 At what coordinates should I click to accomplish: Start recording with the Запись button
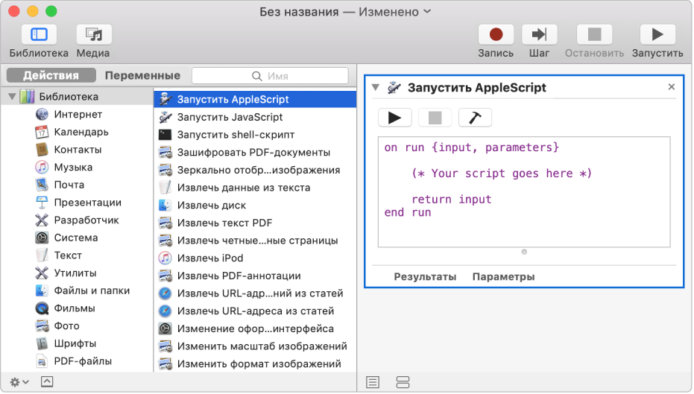coord(496,35)
